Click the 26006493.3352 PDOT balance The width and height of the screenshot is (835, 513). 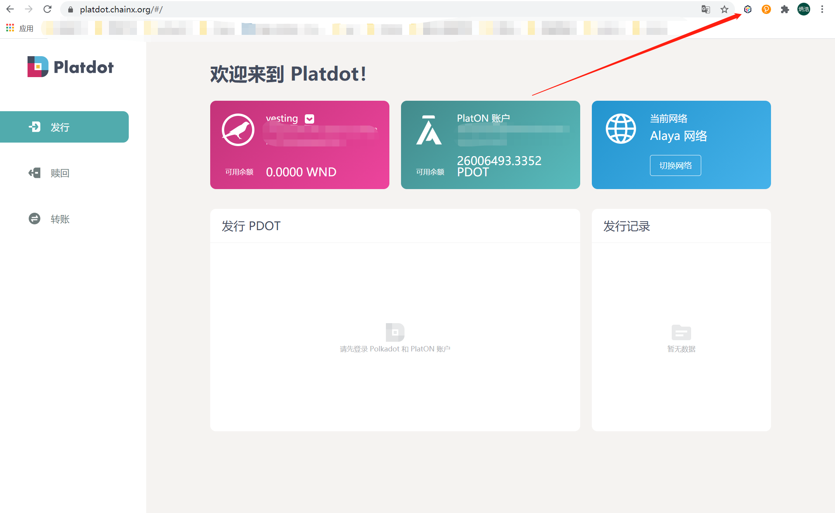(499, 166)
